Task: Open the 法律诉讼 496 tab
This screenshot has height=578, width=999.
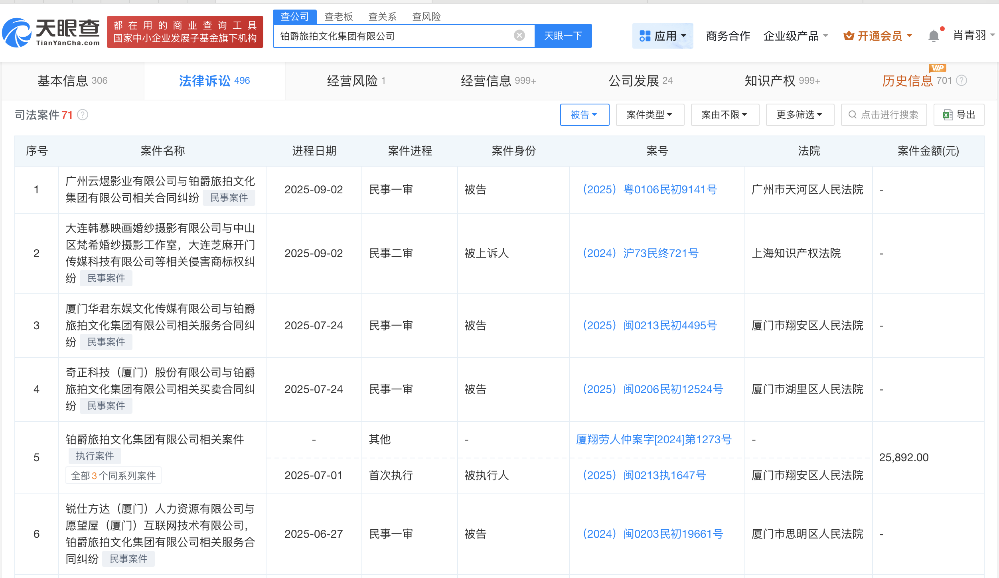Action: (x=214, y=81)
